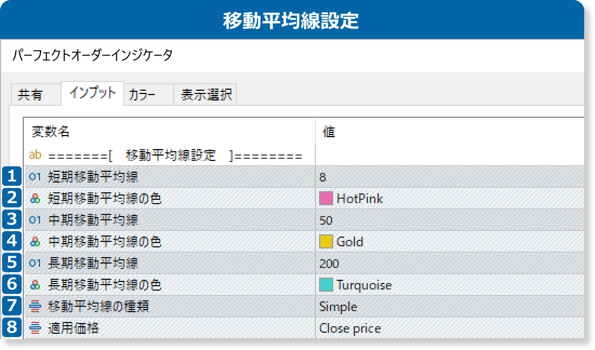Screen dimensions: 595x350
Task: Click the enum icon beside 移動平均線の種類
Action: [35, 306]
